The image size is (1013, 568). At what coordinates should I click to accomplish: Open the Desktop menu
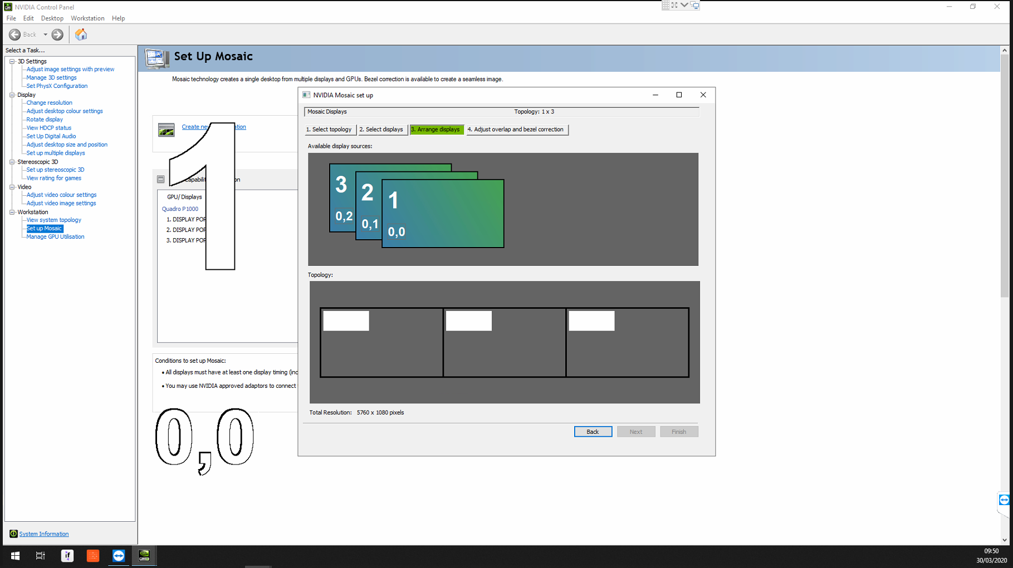pos(52,18)
